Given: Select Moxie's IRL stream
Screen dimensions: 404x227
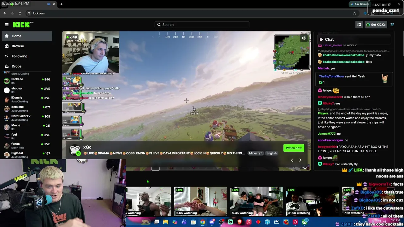Looking at the screenshot, I should coord(27,127).
